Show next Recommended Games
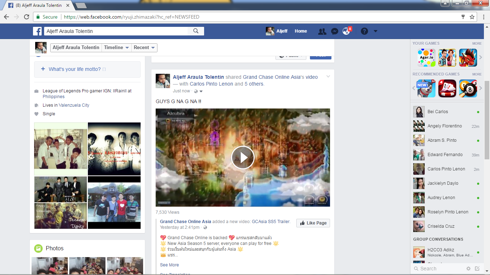This screenshot has width=490, height=275. [x=481, y=88]
